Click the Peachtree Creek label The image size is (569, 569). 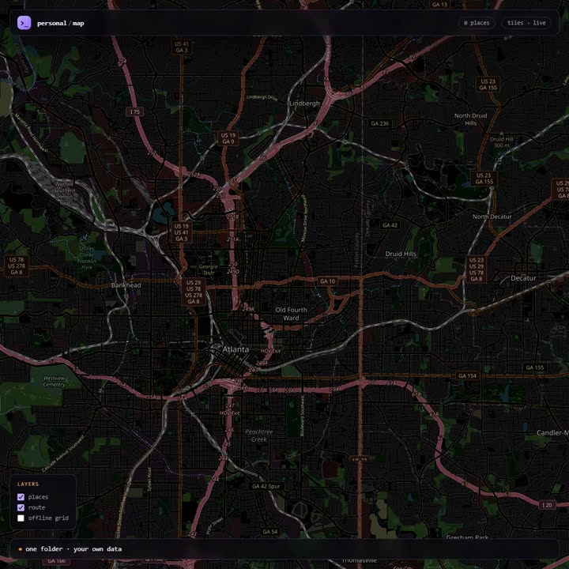(x=258, y=435)
